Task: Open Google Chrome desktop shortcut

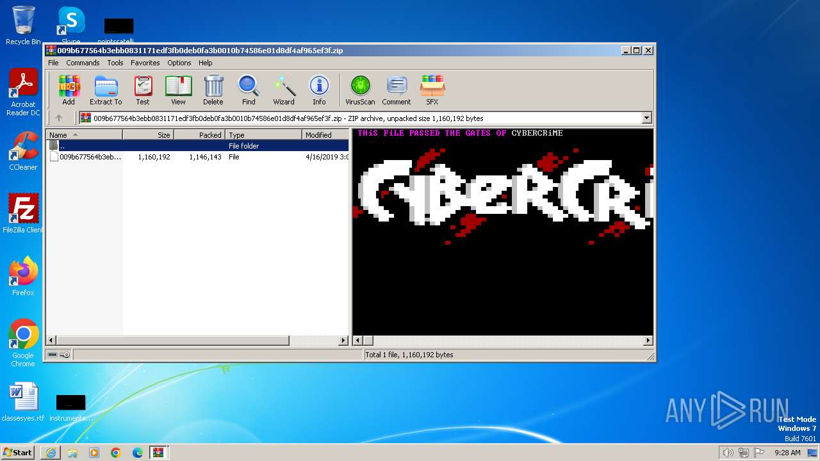Action: (23, 343)
